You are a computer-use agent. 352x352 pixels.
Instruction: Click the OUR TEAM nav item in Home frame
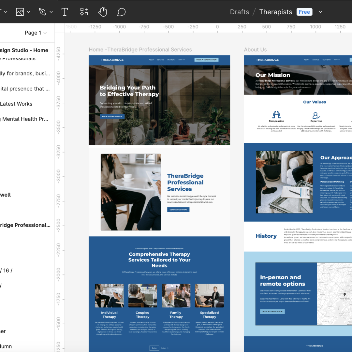click(x=171, y=60)
